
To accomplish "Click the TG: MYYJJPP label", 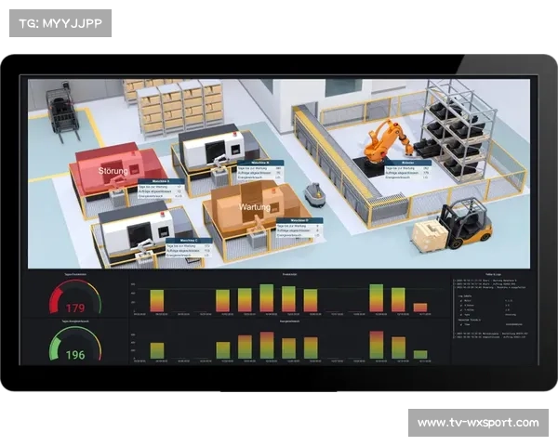I will [x=60, y=22].
